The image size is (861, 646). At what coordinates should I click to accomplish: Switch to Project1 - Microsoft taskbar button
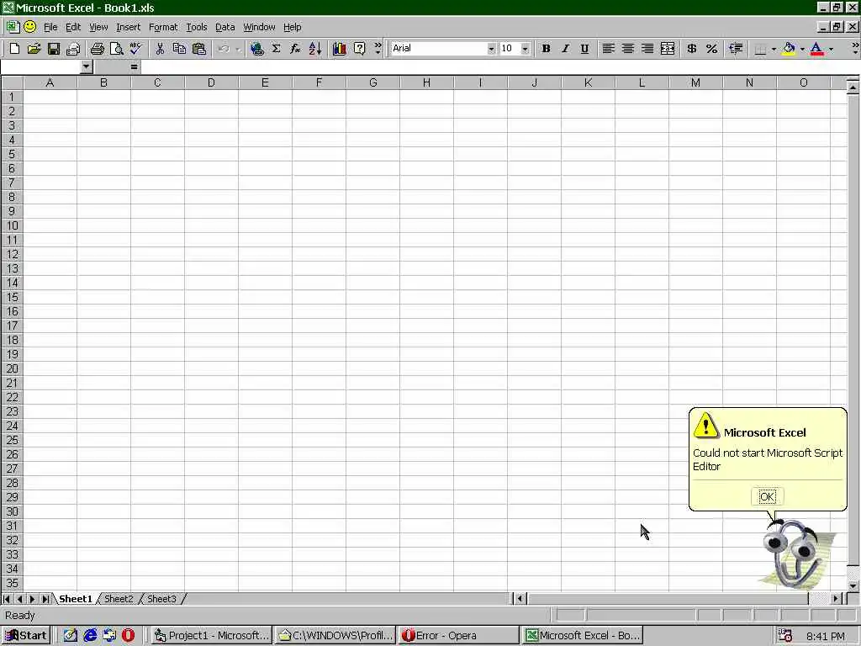pos(211,636)
